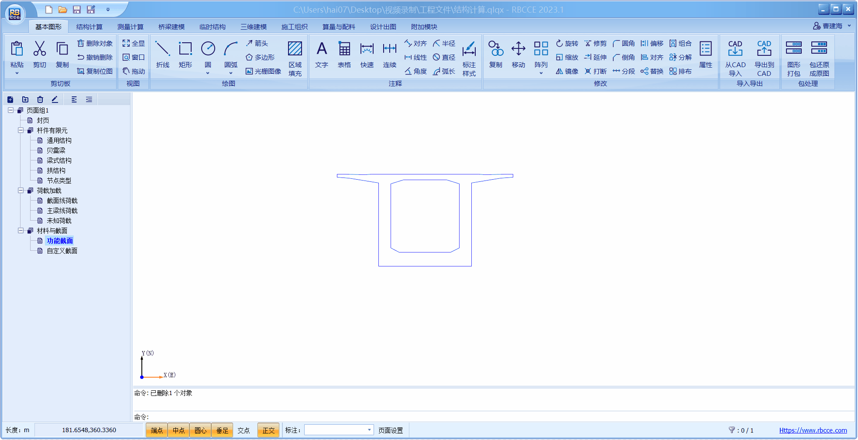Click the 页面设置 button
858x440 pixels.
(391, 430)
